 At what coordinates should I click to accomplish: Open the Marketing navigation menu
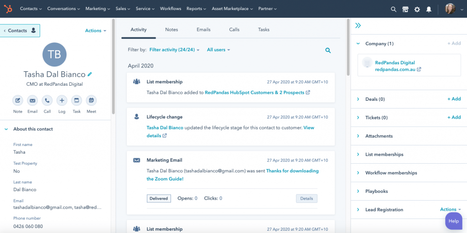98,9
